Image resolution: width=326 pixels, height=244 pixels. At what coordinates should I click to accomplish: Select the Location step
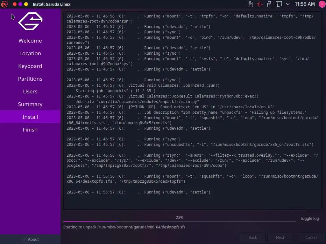click(30, 53)
